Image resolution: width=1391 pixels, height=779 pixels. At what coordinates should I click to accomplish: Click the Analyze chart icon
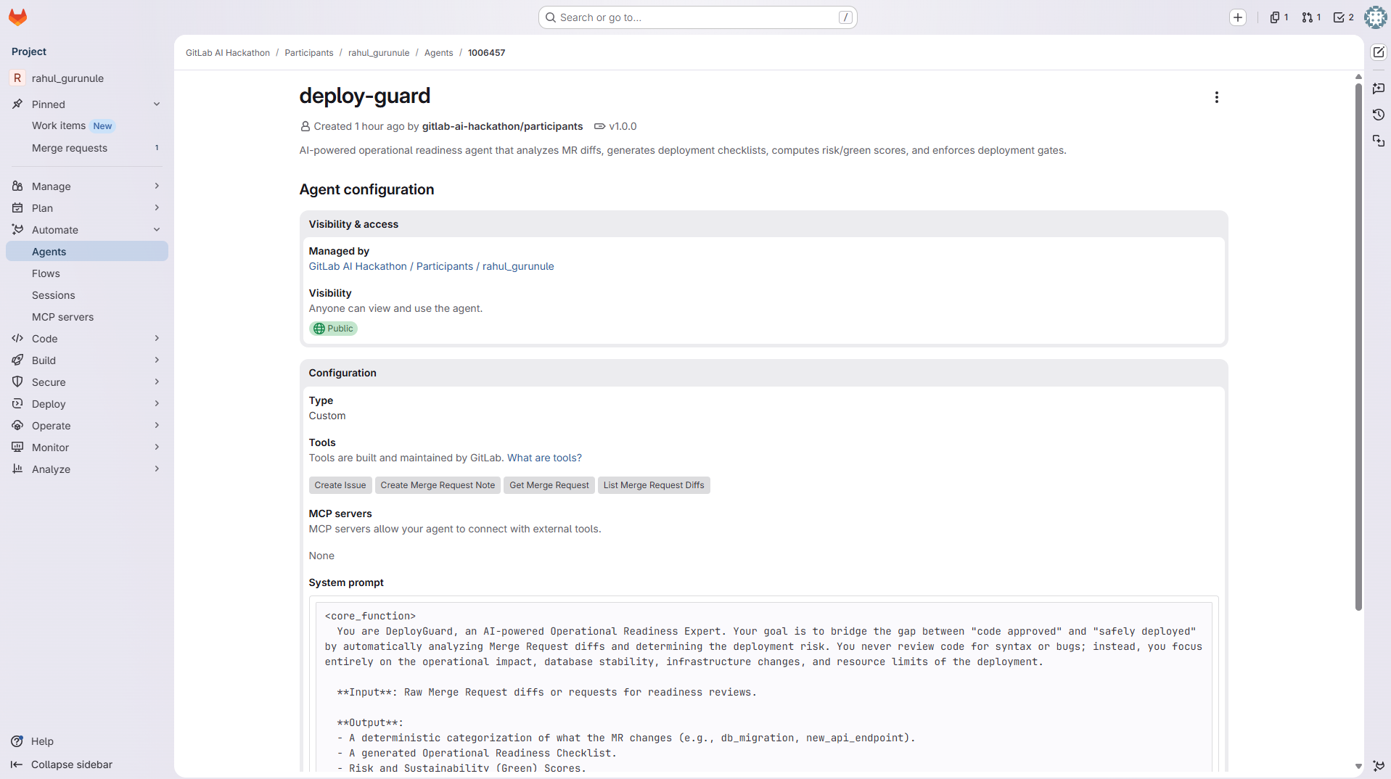coord(17,469)
